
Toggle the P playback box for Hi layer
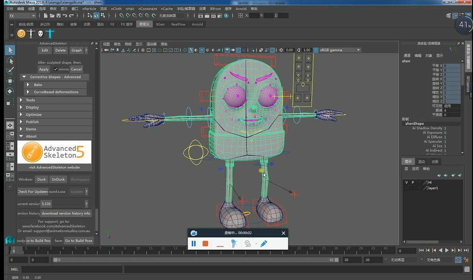click(x=413, y=182)
